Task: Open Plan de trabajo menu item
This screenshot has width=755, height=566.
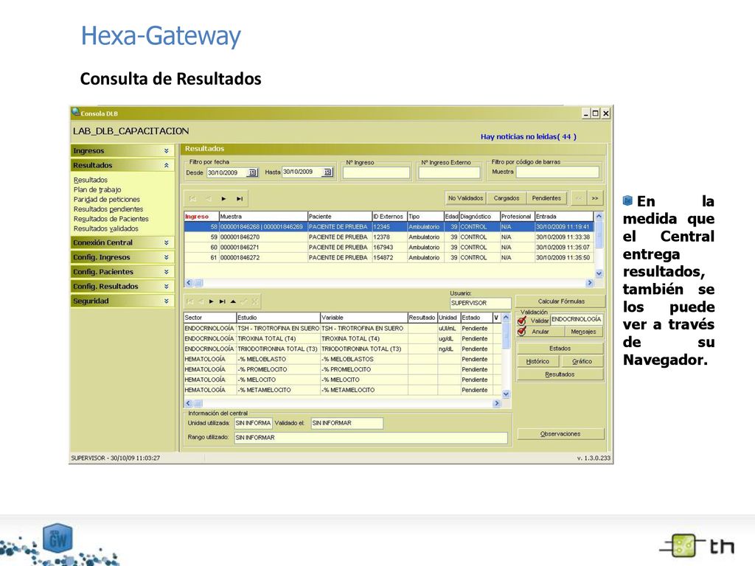Action: [x=97, y=189]
